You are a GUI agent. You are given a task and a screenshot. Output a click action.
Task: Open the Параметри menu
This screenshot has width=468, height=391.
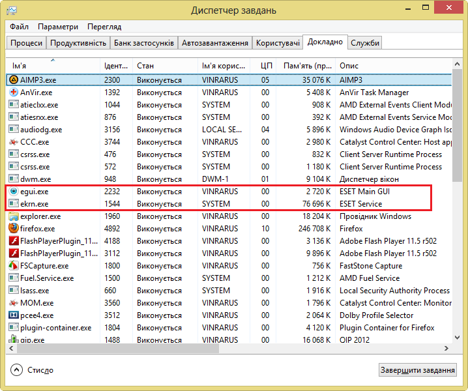58,27
